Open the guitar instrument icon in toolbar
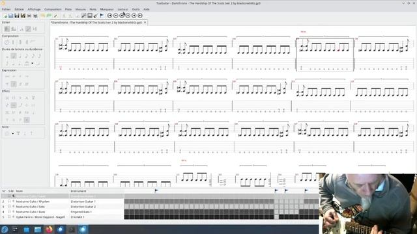 pyautogui.click(x=95, y=16)
